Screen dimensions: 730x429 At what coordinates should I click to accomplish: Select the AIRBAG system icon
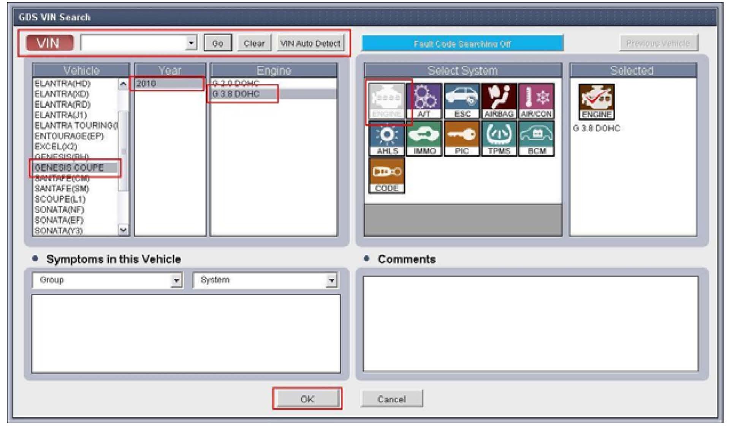point(499,101)
